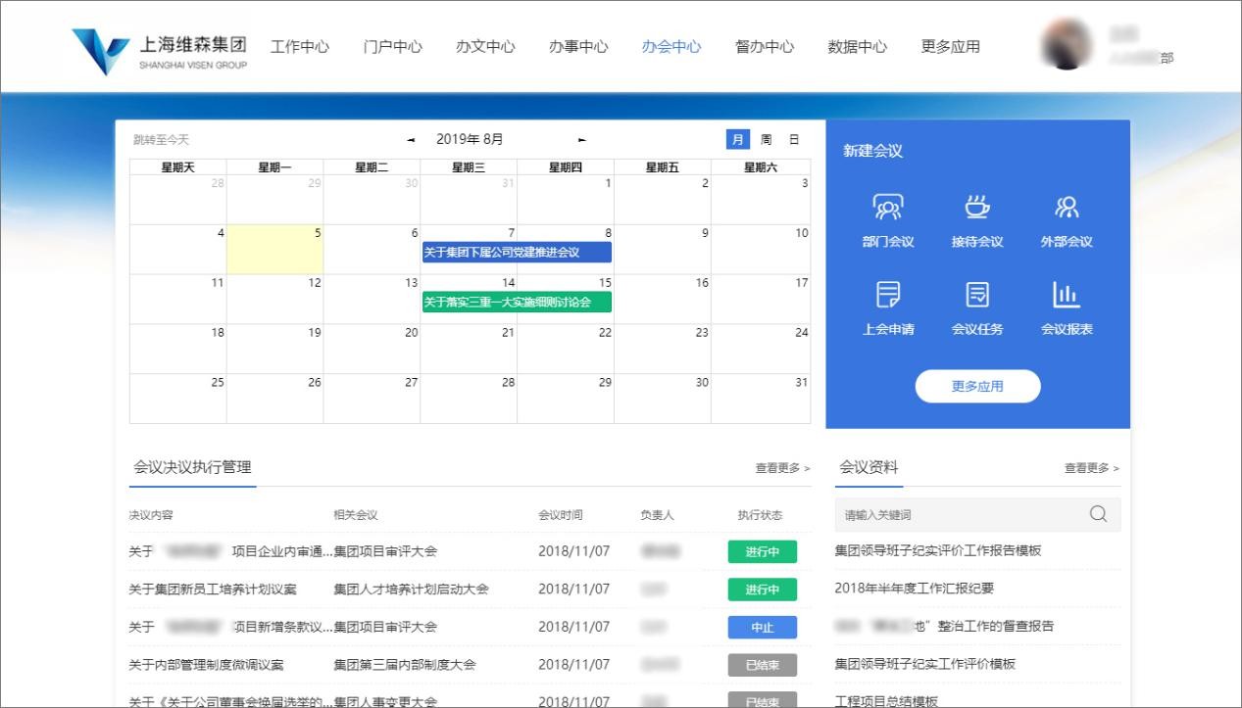This screenshot has width=1242, height=708.
Task: Open the 部门会议 department meeting icon
Action: click(x=888, y=208)
